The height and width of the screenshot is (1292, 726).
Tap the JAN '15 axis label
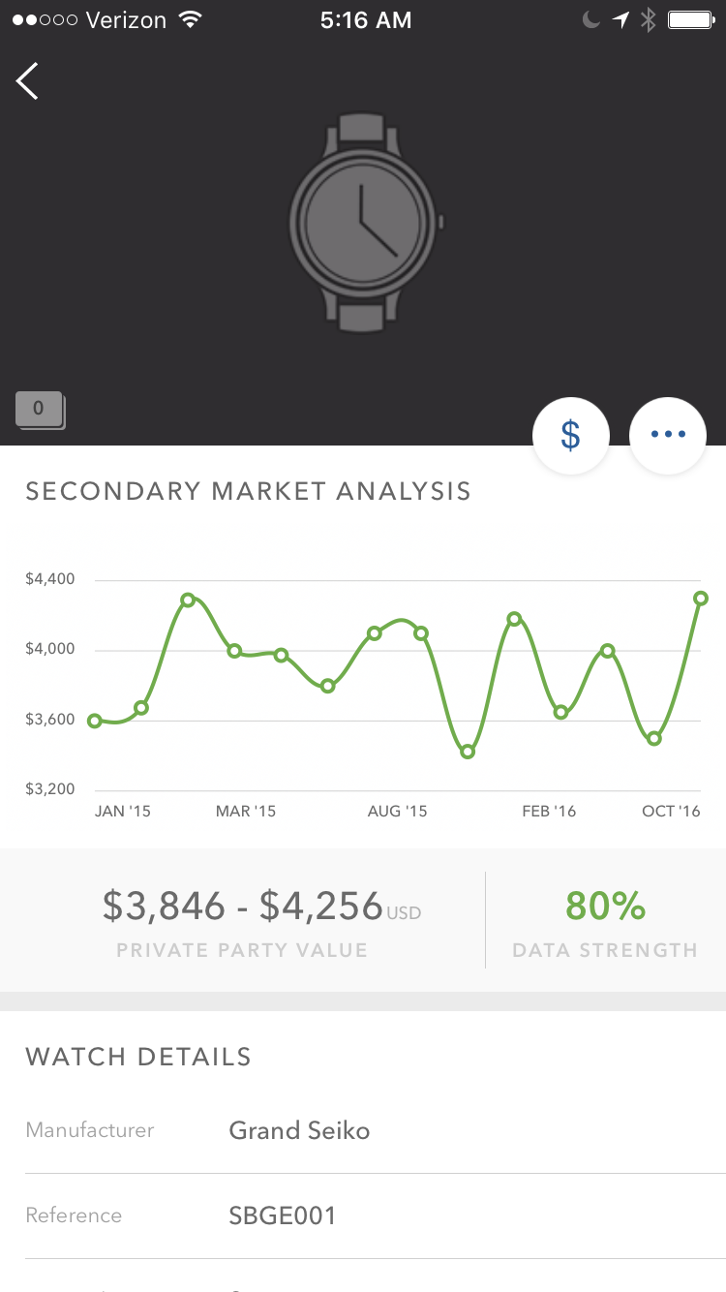point(123,812)
